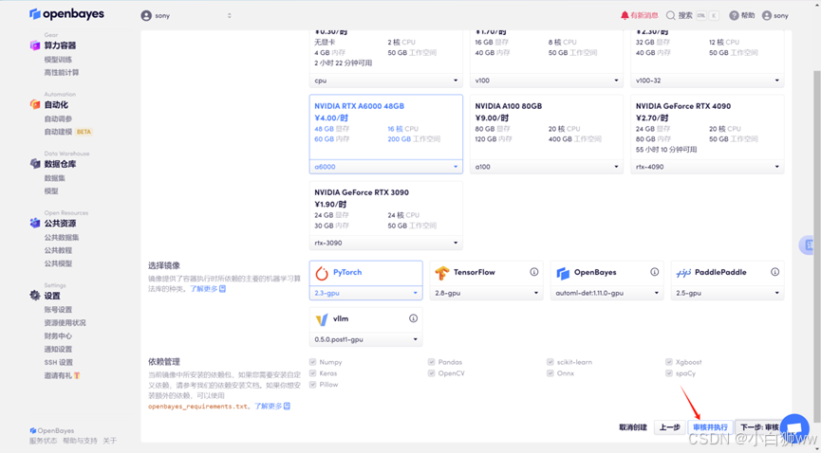The image size is (821, 453).
Task: Open the v100 resource dropdown
Action: click(547, 81)
